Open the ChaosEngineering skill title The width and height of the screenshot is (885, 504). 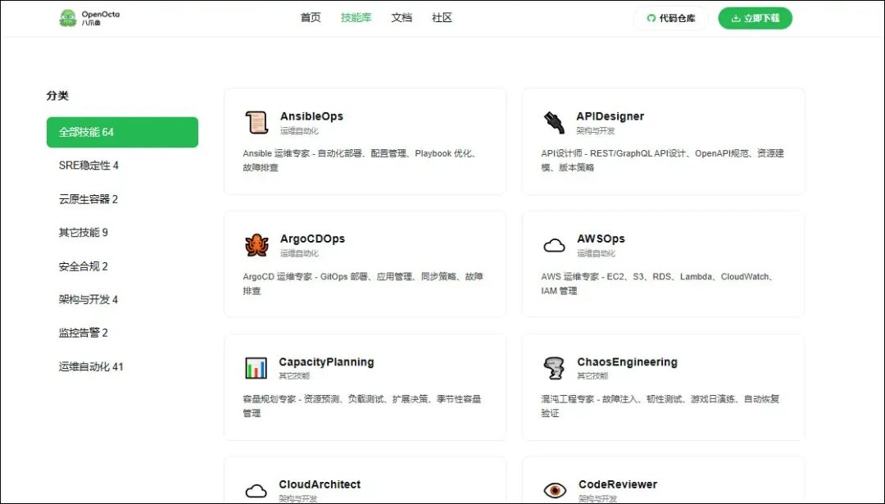pos(627,361)
